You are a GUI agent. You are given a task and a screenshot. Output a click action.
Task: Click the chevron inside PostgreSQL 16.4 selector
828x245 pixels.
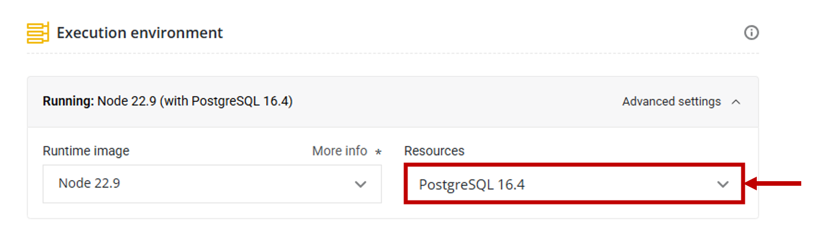pos(723,184)
